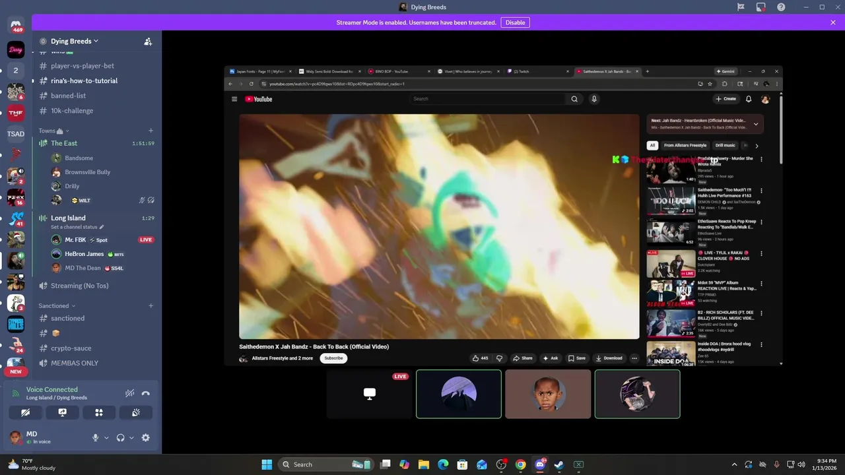Open the TMF server icon
Image resolution: width=845 pixels, height=475 pixels.
(x=16, y=113)
